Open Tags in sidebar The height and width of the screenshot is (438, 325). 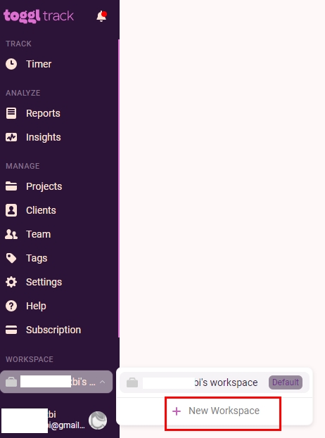pos(37,259)
